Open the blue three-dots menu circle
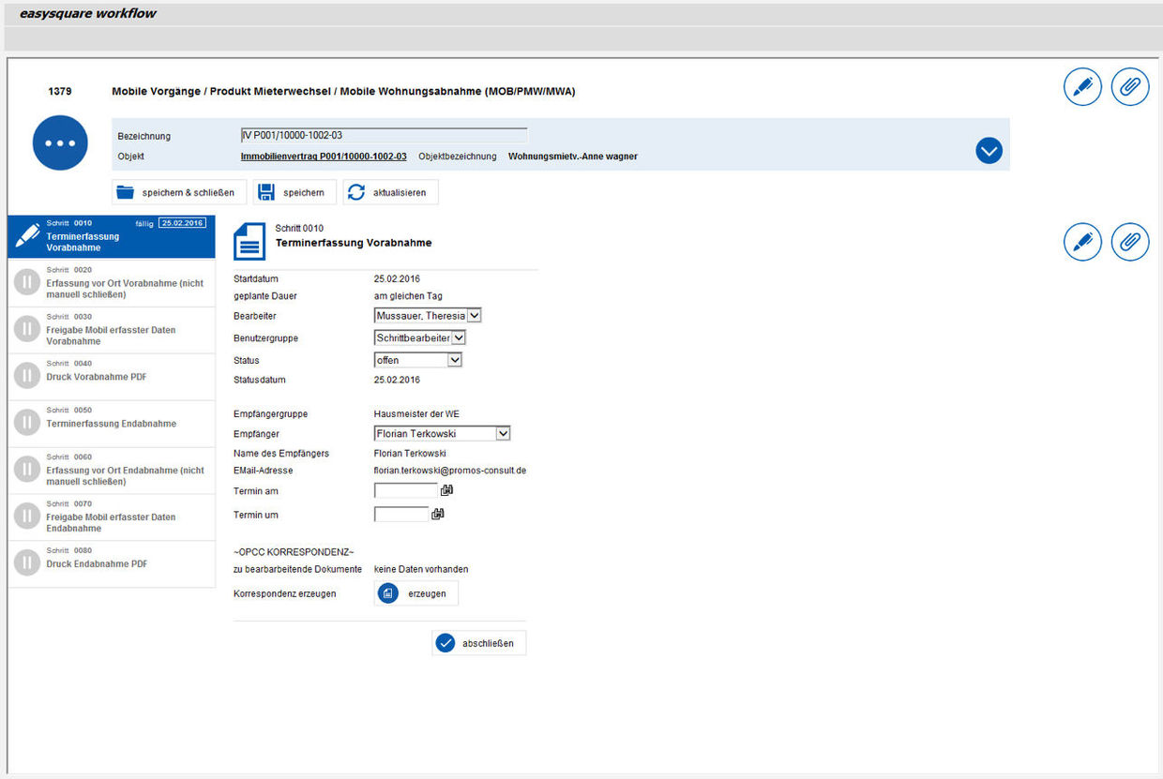 (x=60, y=143)
